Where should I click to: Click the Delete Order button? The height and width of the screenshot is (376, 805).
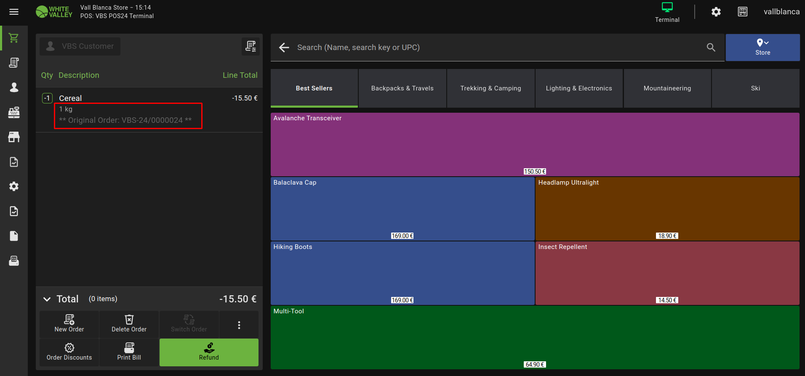(129, 324)
